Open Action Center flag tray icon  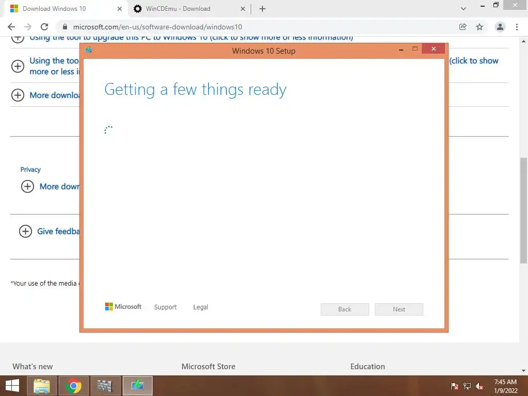454,386
